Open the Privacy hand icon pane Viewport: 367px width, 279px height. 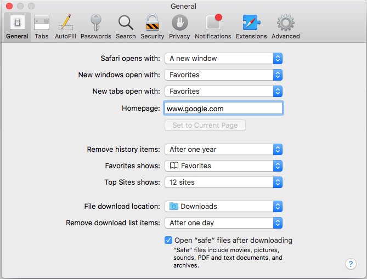click(x=179, y=27)
